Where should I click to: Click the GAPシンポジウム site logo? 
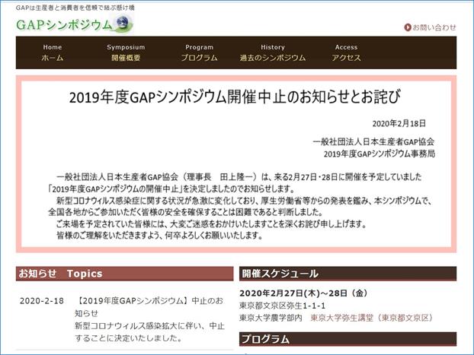75,24
